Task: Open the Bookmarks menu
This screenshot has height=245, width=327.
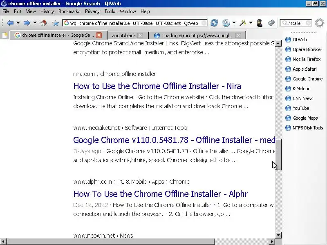Action: [x=69, y=11]
